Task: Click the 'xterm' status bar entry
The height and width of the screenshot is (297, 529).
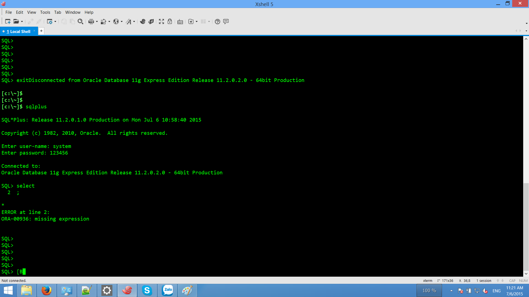Action: click(x=428, y=280)
